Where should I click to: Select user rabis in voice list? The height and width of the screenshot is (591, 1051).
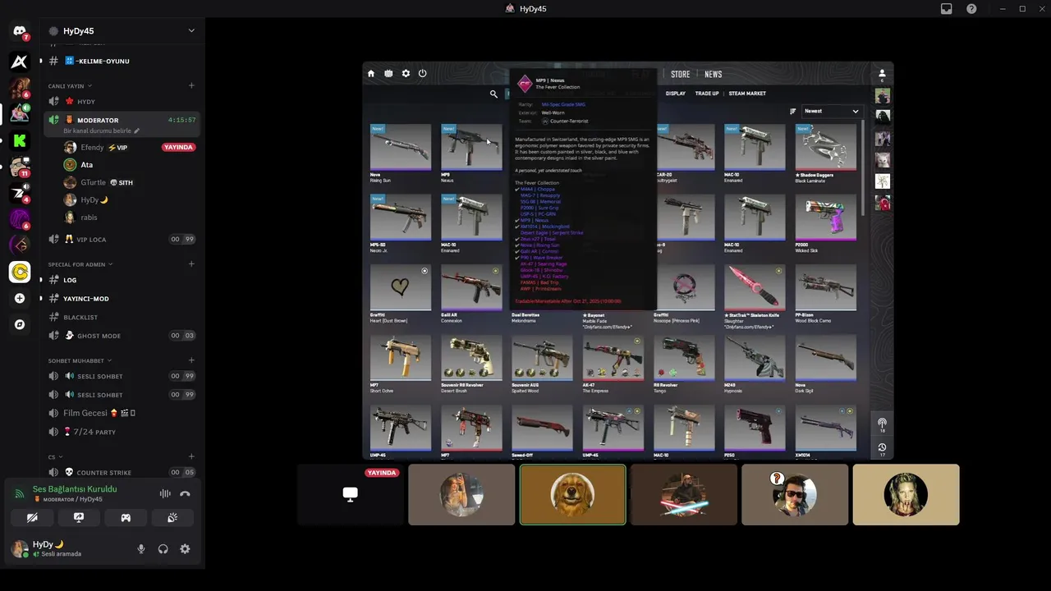point(130,218)
